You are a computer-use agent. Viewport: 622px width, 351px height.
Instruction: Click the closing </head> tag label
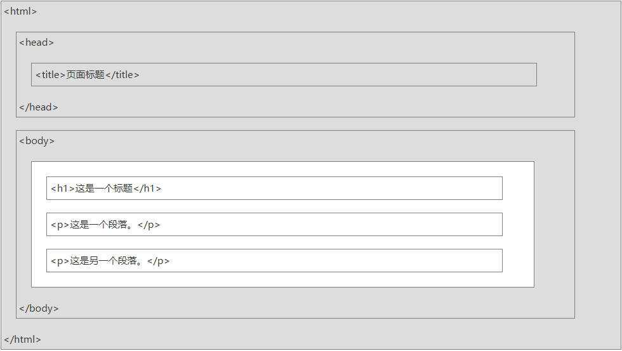[x=39, y=107]
